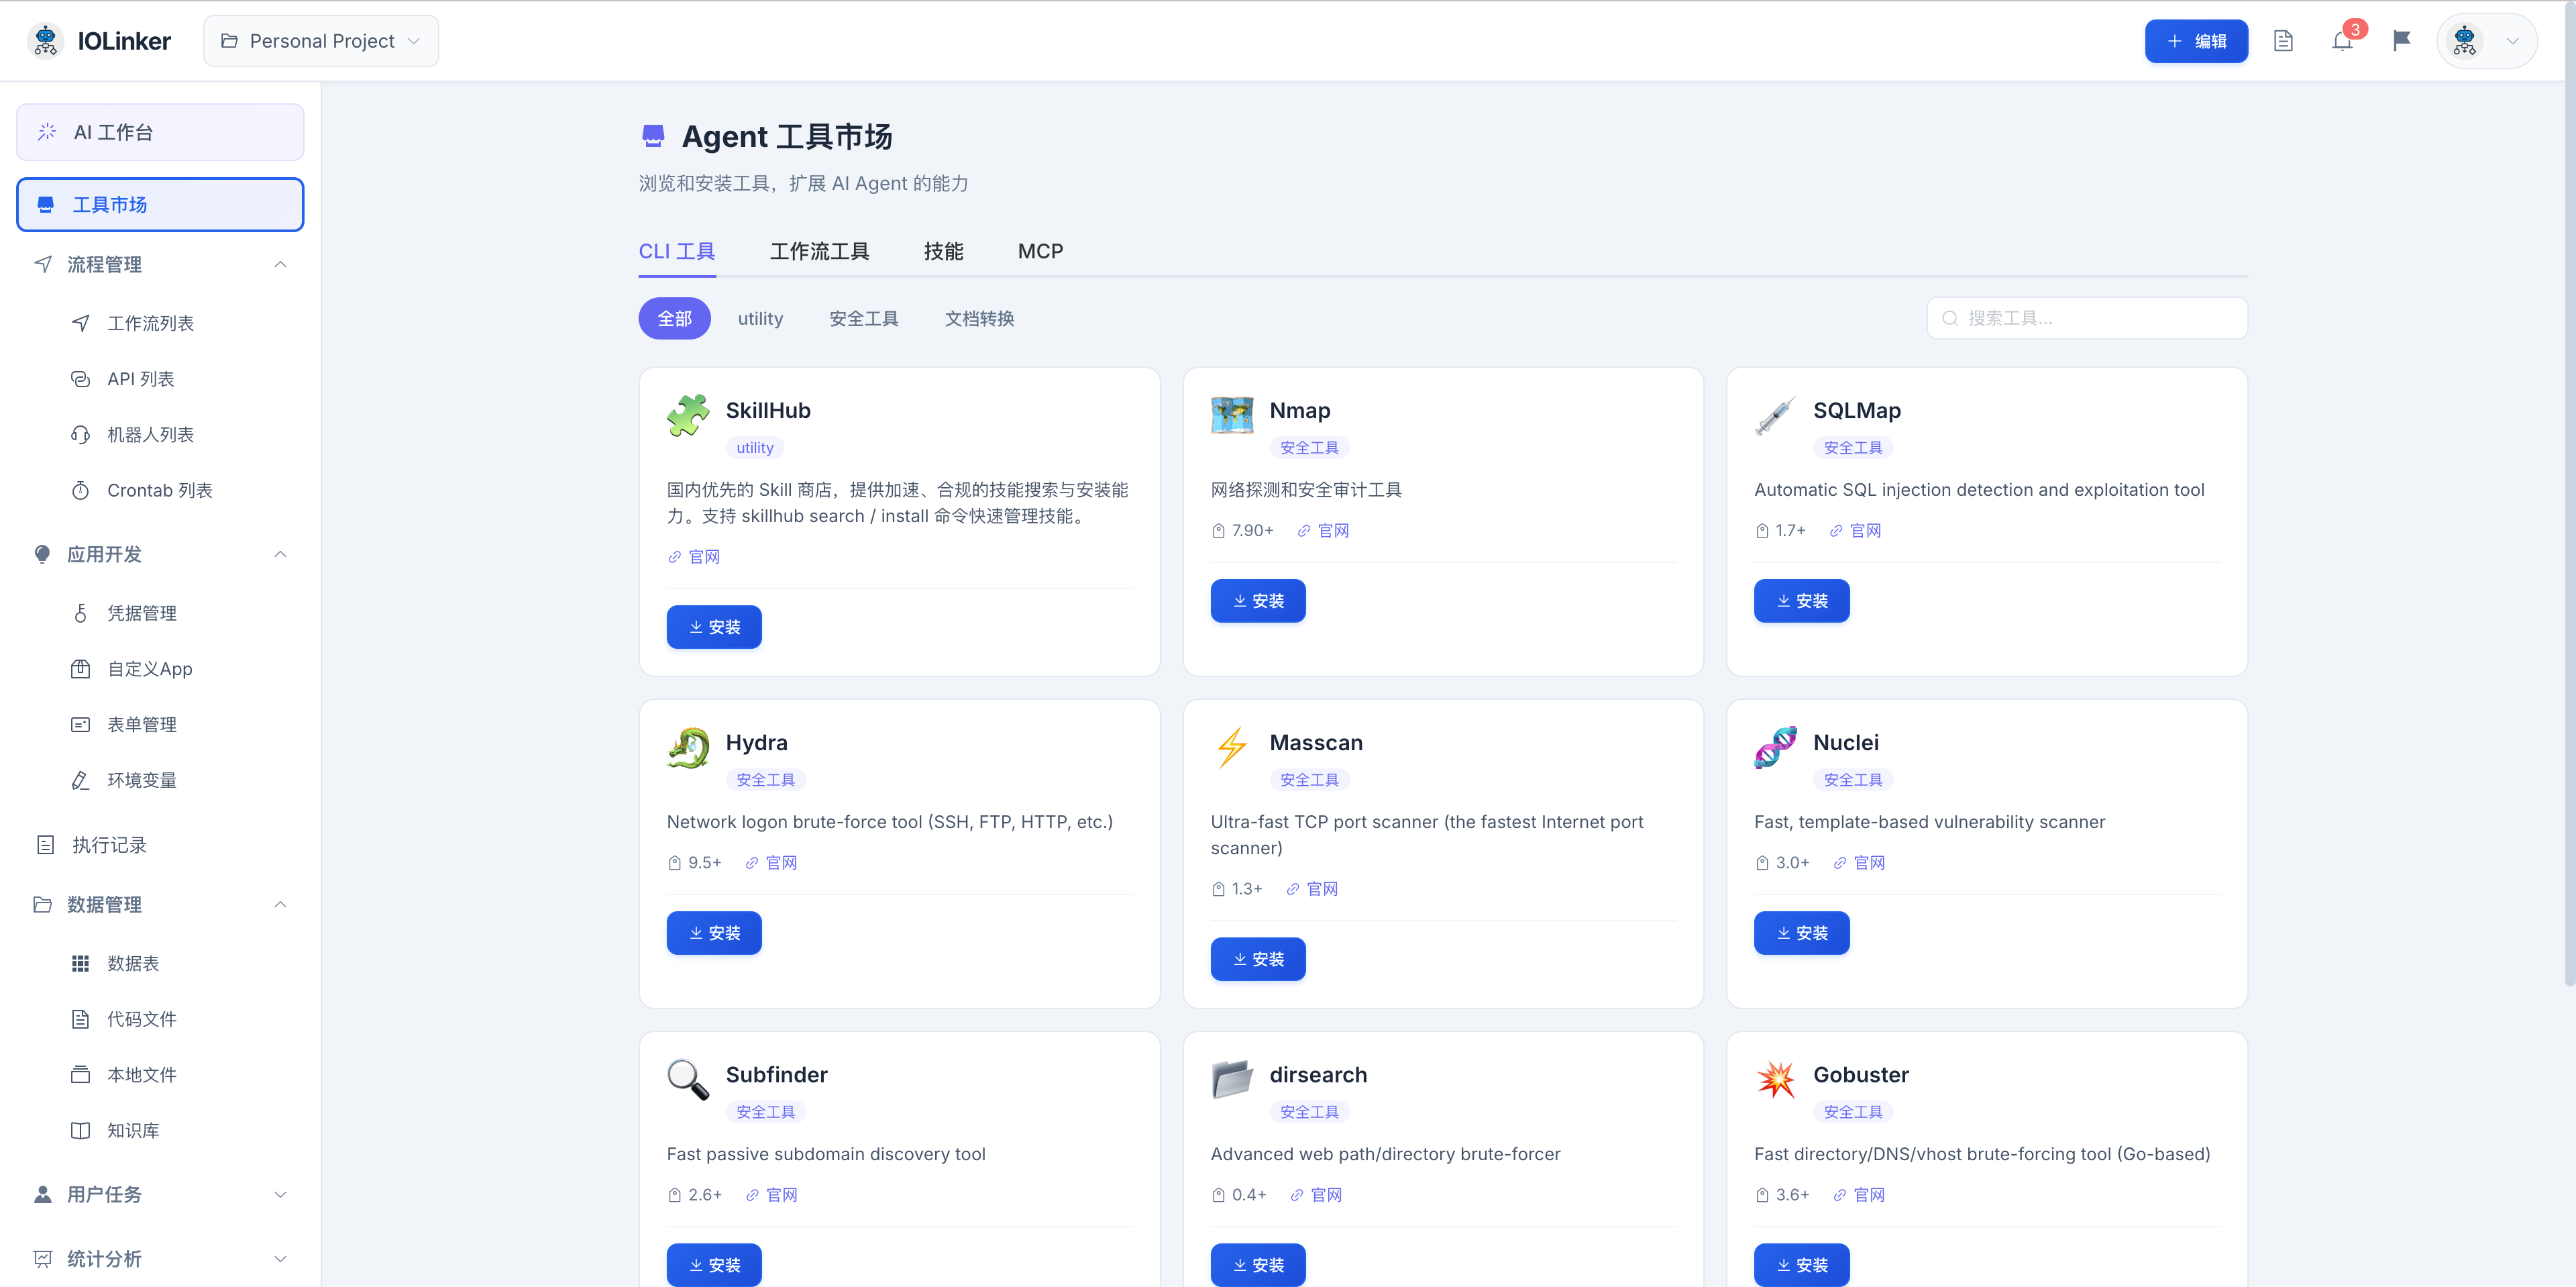Click the Hydra dragon icon
Viewport: 2576px width, 1287px height.
(x=688, y=747)
